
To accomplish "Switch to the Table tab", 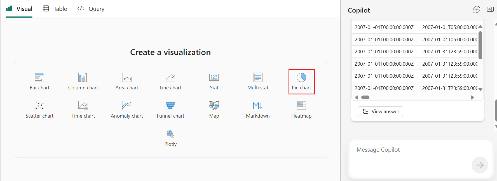I will coord(55,9).
